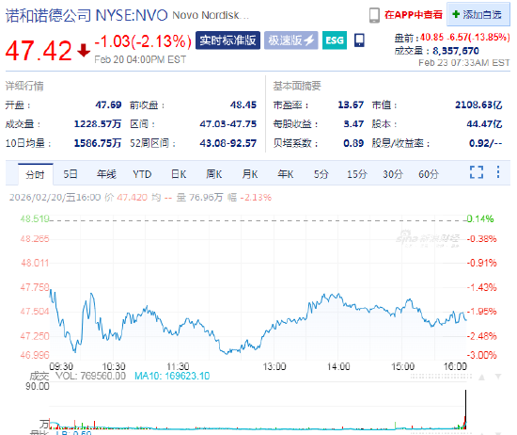
Task: Open the 60分 chart tab
Action: (x=429, y=174)
